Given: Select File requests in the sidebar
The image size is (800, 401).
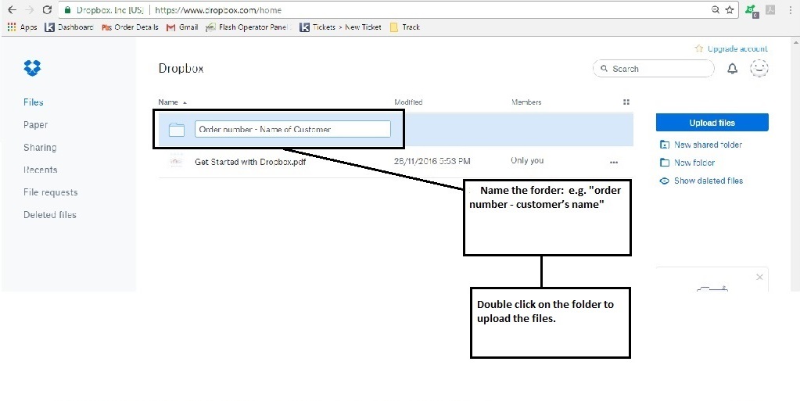Looking at the screenshot, I should 51,192.
